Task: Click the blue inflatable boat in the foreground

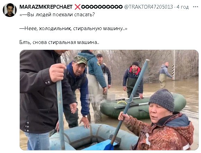Action: click(94, 137)
